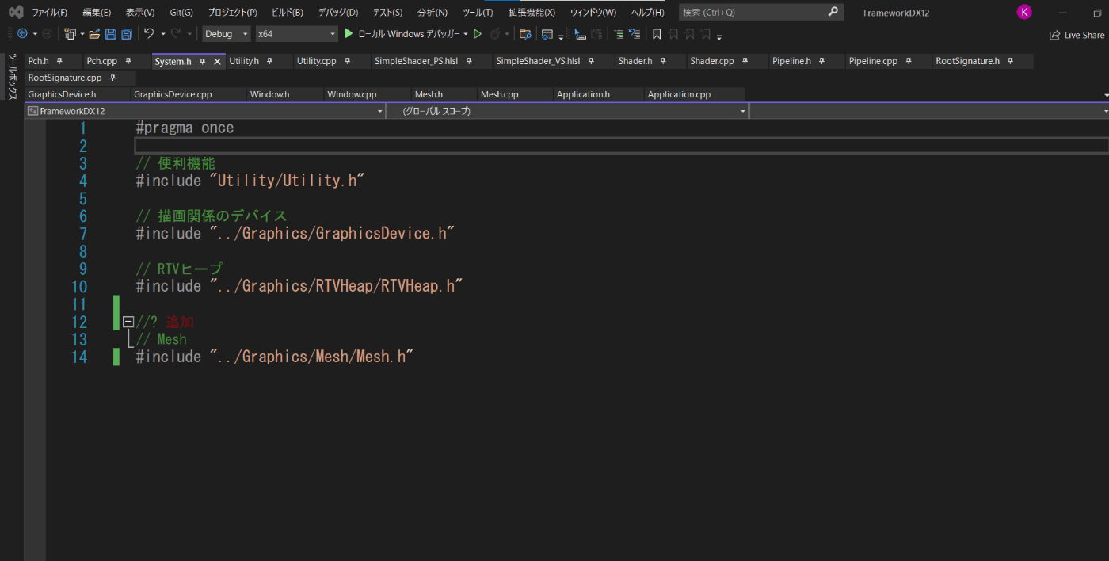Undo the last action
Viewport: 1109px width, 561px height.
149,34
